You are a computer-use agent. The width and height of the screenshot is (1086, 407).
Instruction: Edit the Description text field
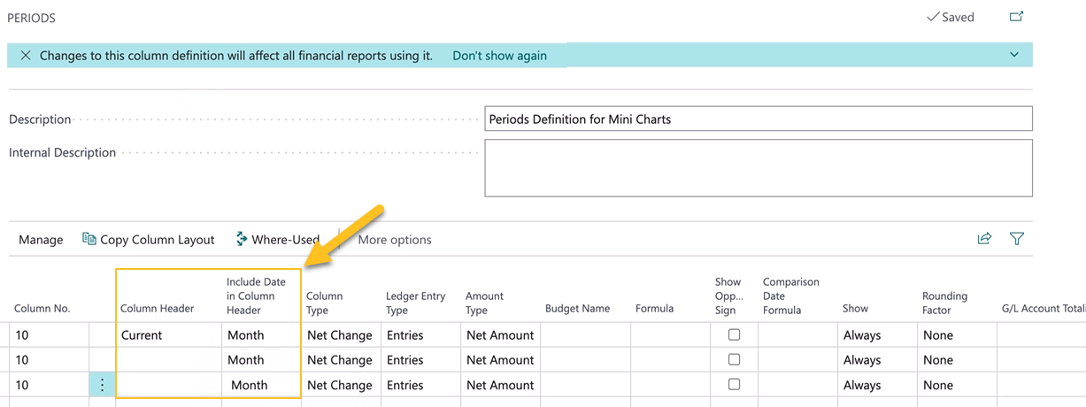758,119
